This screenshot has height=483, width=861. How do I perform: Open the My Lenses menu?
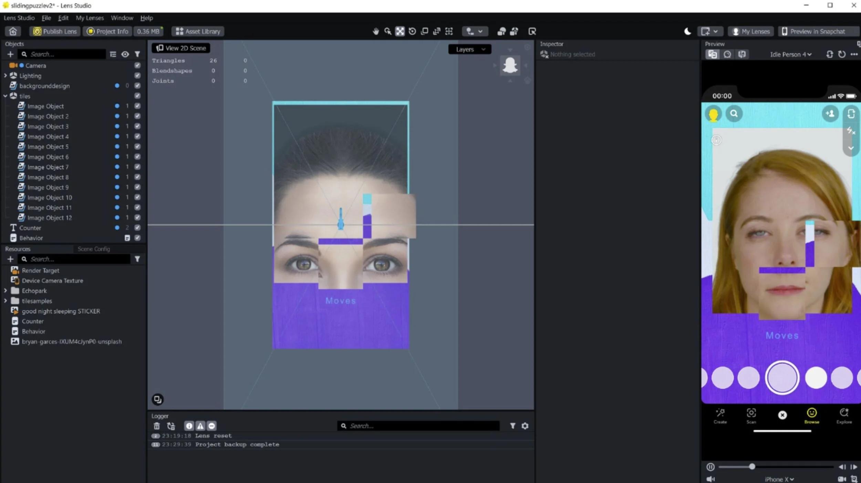tap(90, 18)
